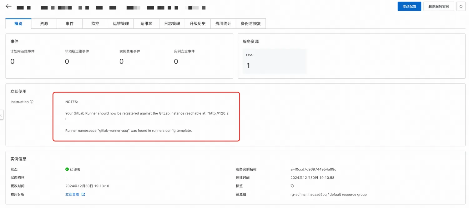Select the OSS resource card

[x=275, y=61]
